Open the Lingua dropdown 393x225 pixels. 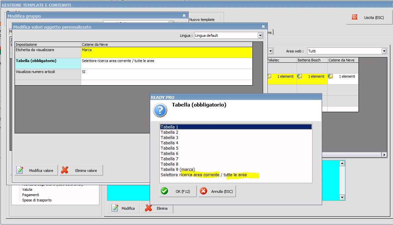pos(260,36)
